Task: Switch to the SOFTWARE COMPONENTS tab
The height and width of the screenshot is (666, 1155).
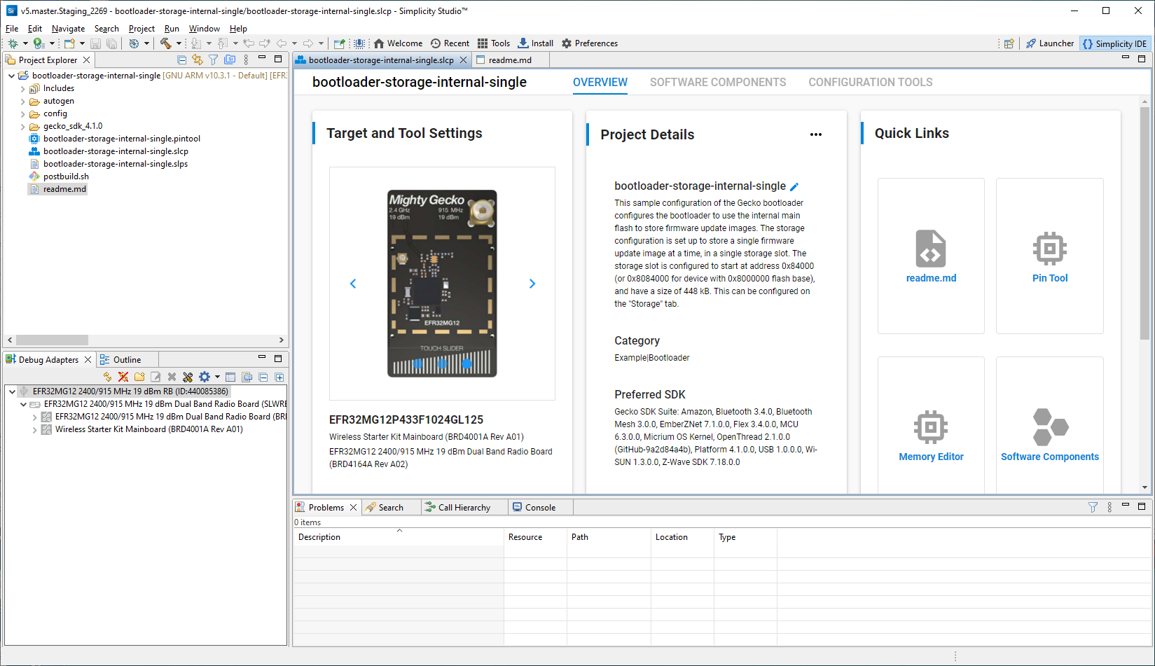Action: [x=717, y=82]
